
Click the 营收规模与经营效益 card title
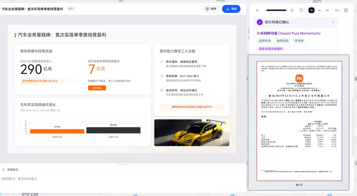point(36,51)
